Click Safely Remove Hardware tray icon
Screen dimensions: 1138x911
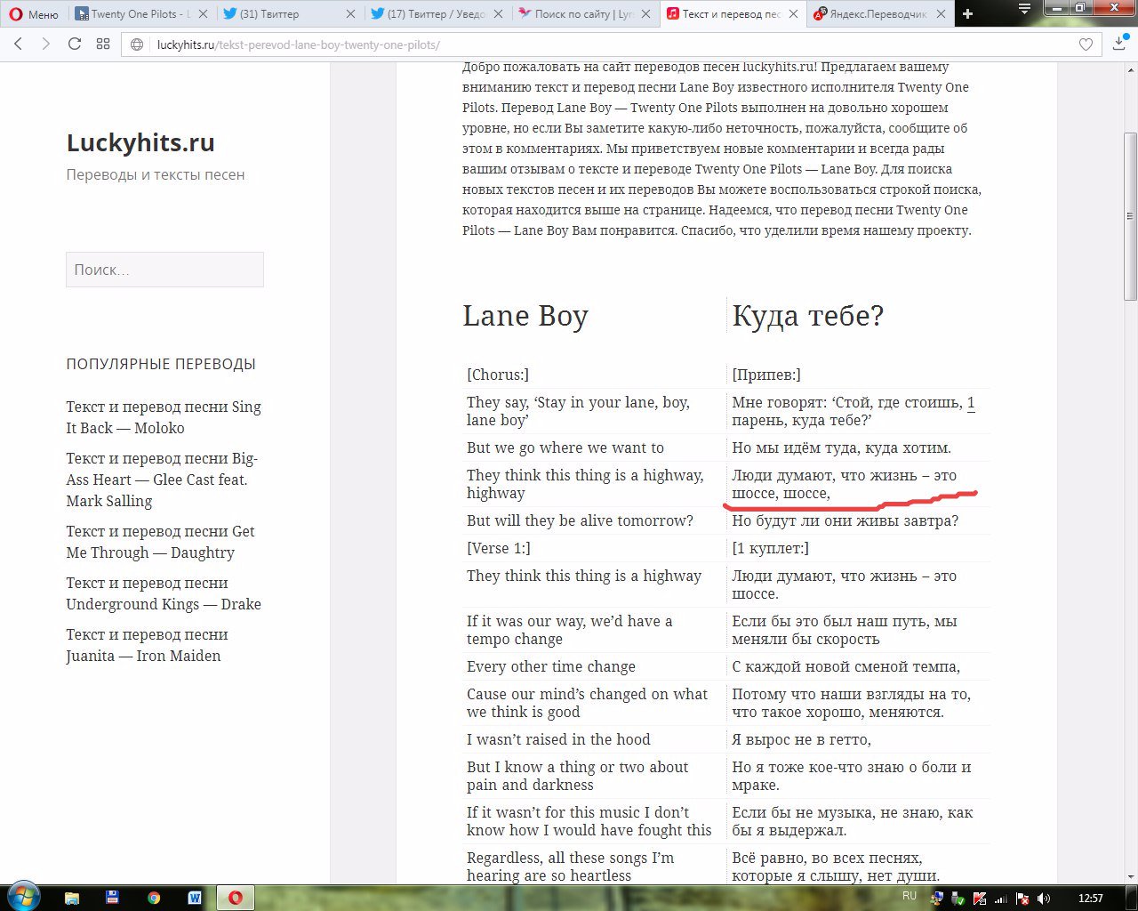pyautogui.click(x=958, y=899)
